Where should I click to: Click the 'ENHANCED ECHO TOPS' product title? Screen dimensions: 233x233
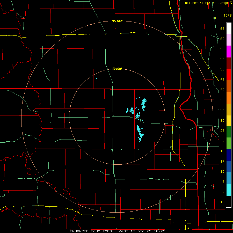tap(91, 231)
